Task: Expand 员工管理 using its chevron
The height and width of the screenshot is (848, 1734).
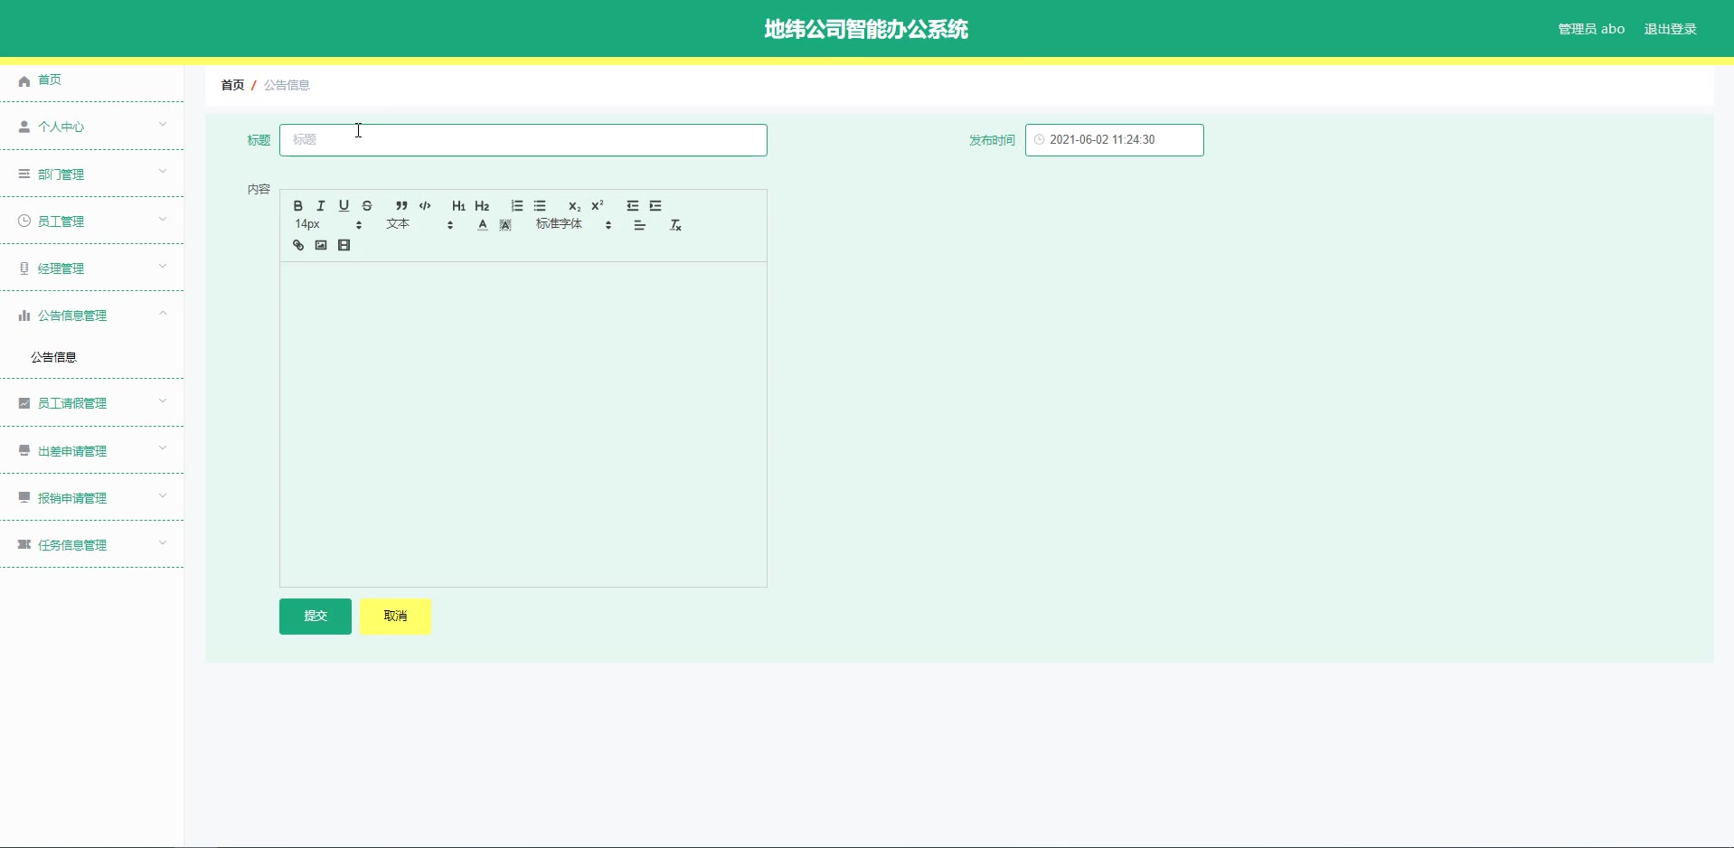Action: coord(163,219)
